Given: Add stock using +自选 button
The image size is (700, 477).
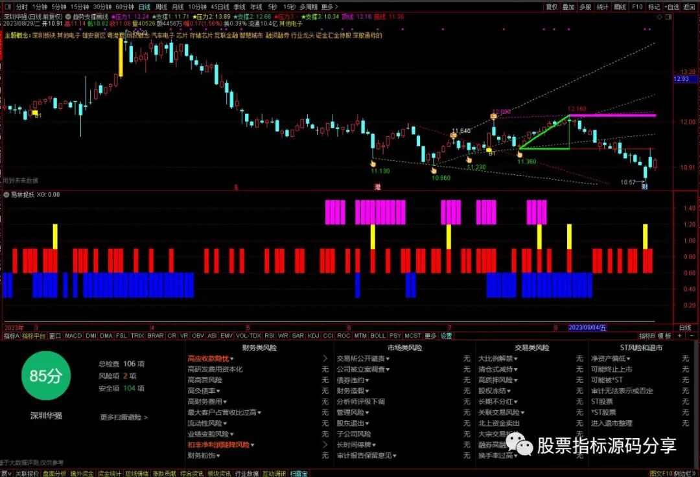Looking at the screenshot, I should [x=672, y=6].
